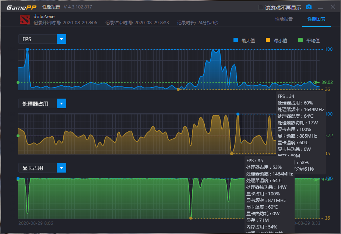Click the camera screenshot icon
Viewport: 341px width, 234px height.
coord(309,7)
